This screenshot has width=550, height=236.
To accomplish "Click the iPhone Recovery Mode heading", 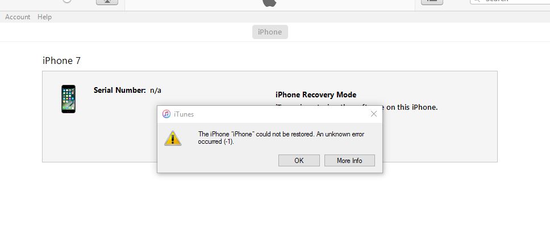I will coord(316,95).
